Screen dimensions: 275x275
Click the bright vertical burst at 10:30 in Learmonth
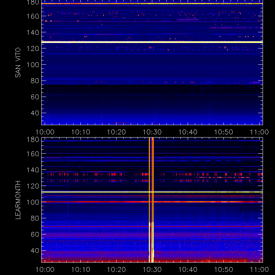tap(151, 200)
